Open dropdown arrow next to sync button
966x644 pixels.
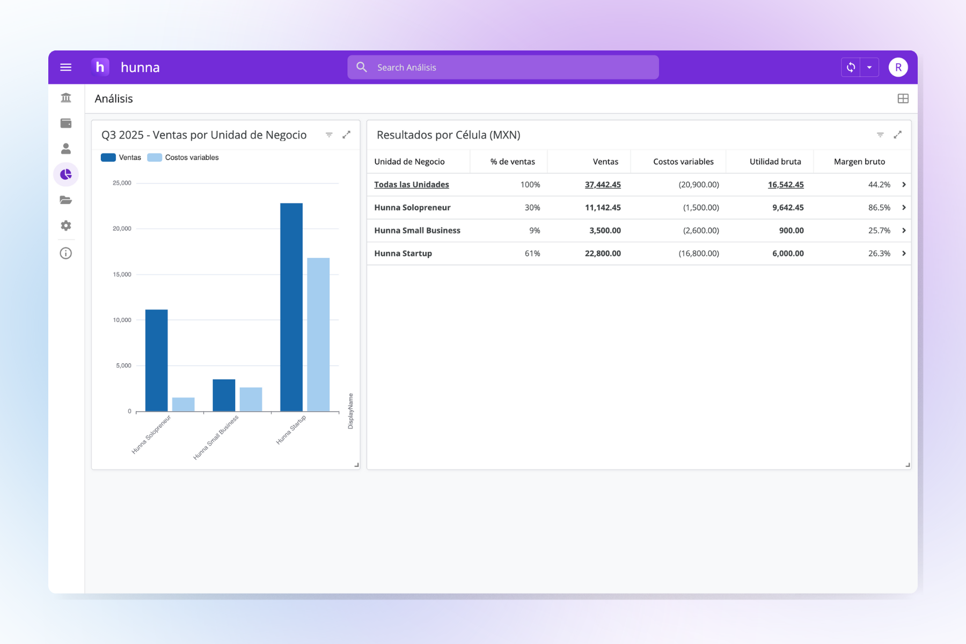(869, 67)
